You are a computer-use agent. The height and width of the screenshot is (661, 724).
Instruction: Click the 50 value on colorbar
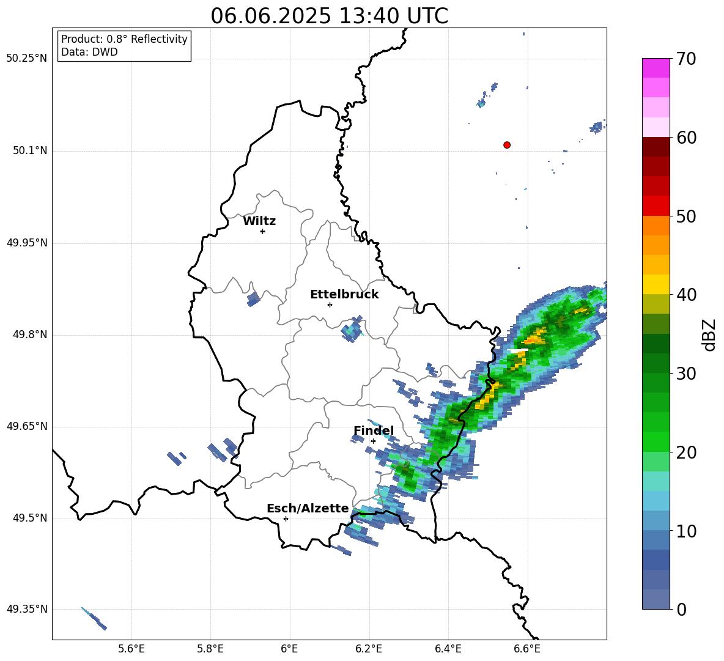[x=686, y=216]
